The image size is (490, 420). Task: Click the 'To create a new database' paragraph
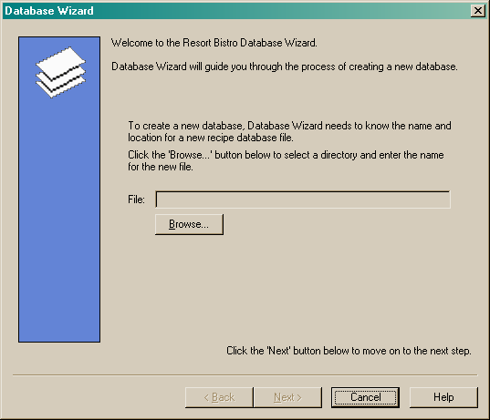(x=289, y=131)
